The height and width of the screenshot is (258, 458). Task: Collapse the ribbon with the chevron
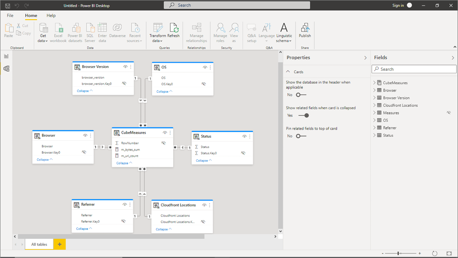point(455,47)
